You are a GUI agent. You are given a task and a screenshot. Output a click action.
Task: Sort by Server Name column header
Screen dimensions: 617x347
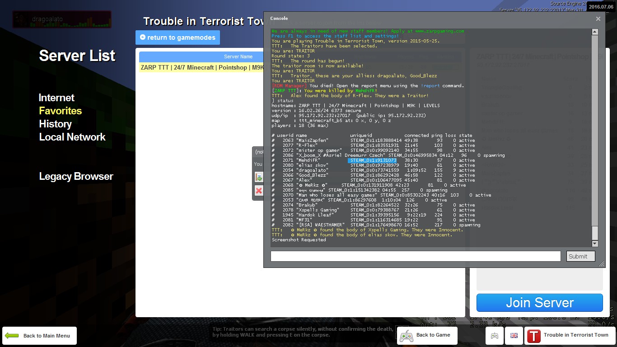pos(201,57)
